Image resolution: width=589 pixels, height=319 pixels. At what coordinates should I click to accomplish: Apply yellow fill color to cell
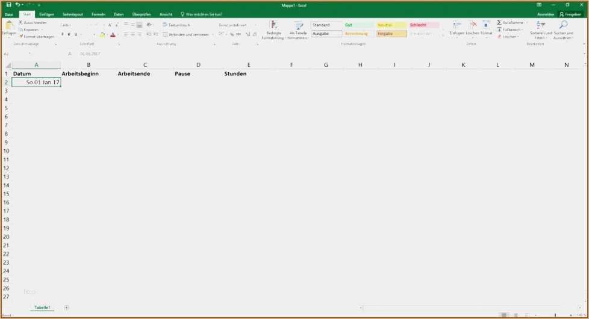[102, 34]
